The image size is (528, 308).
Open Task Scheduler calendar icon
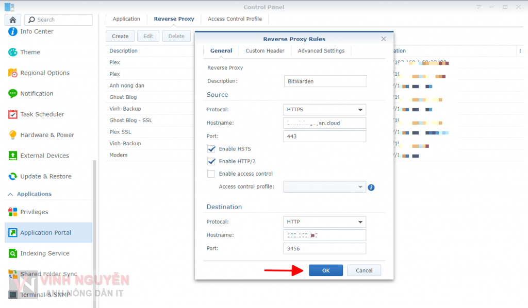[x=13, y=114]
